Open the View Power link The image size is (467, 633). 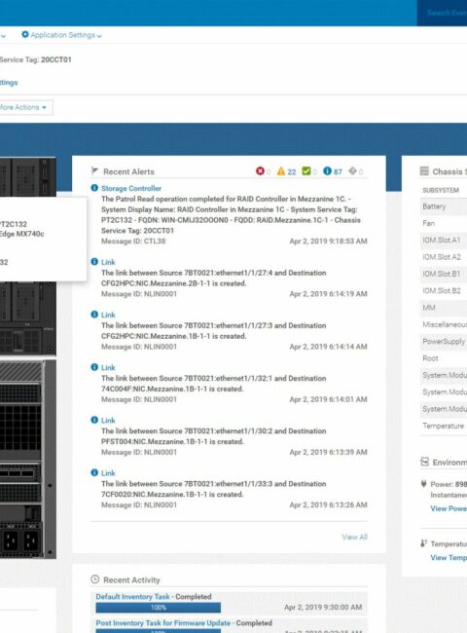tap(449, 508)
